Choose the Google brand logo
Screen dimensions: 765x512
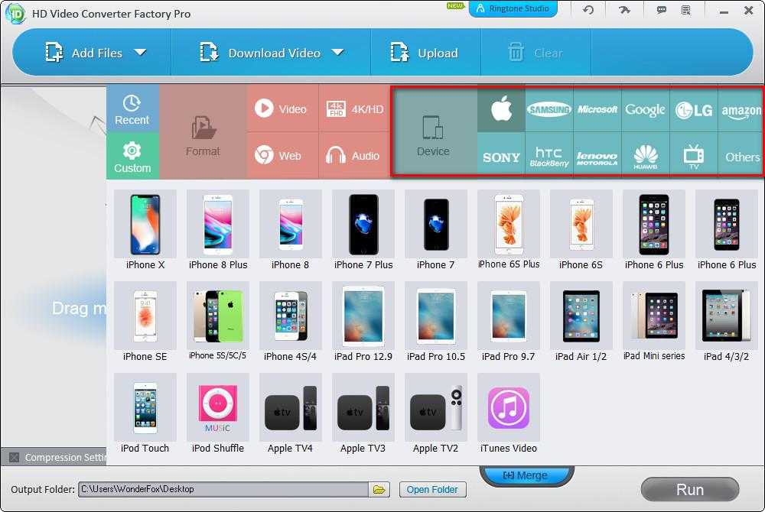pos(645,109)
